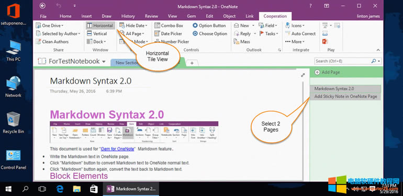Expand Selected by Author menu
The width and height of the screenshot is (403, 196).
[x=58, y=33]
